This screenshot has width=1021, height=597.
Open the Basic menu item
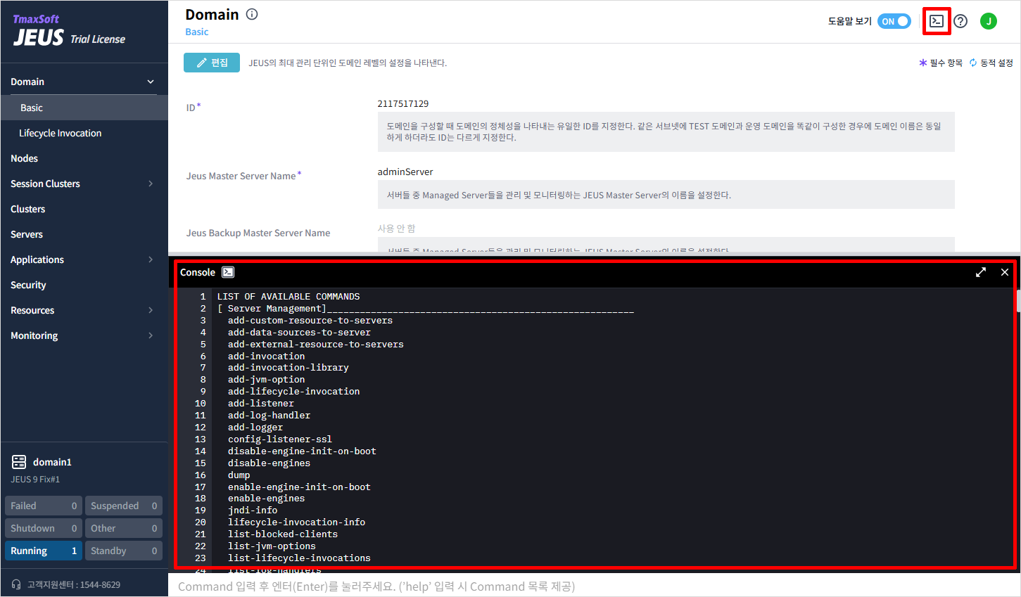84,108
